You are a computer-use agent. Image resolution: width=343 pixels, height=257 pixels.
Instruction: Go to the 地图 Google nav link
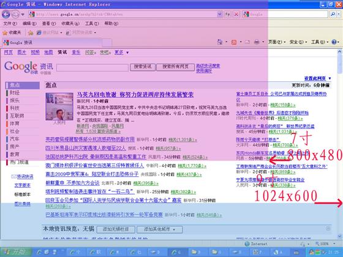48,52
